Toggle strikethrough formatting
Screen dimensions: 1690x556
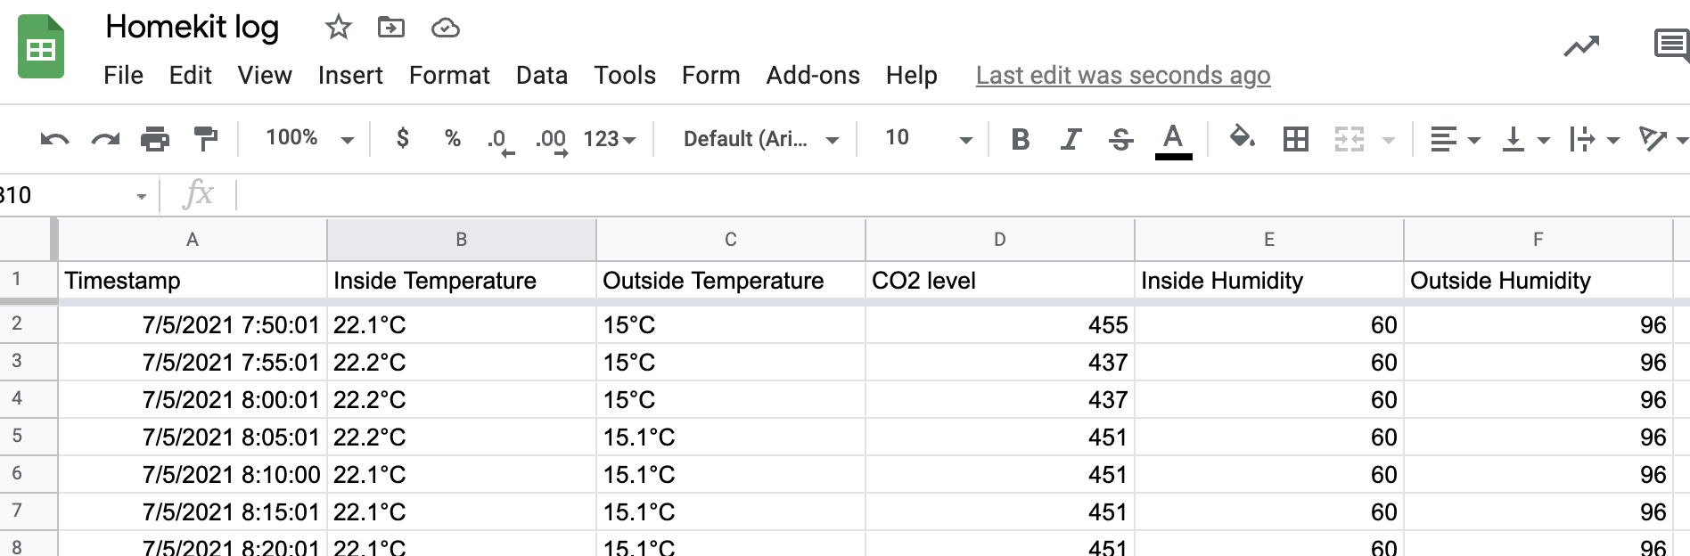[1120, 139]
